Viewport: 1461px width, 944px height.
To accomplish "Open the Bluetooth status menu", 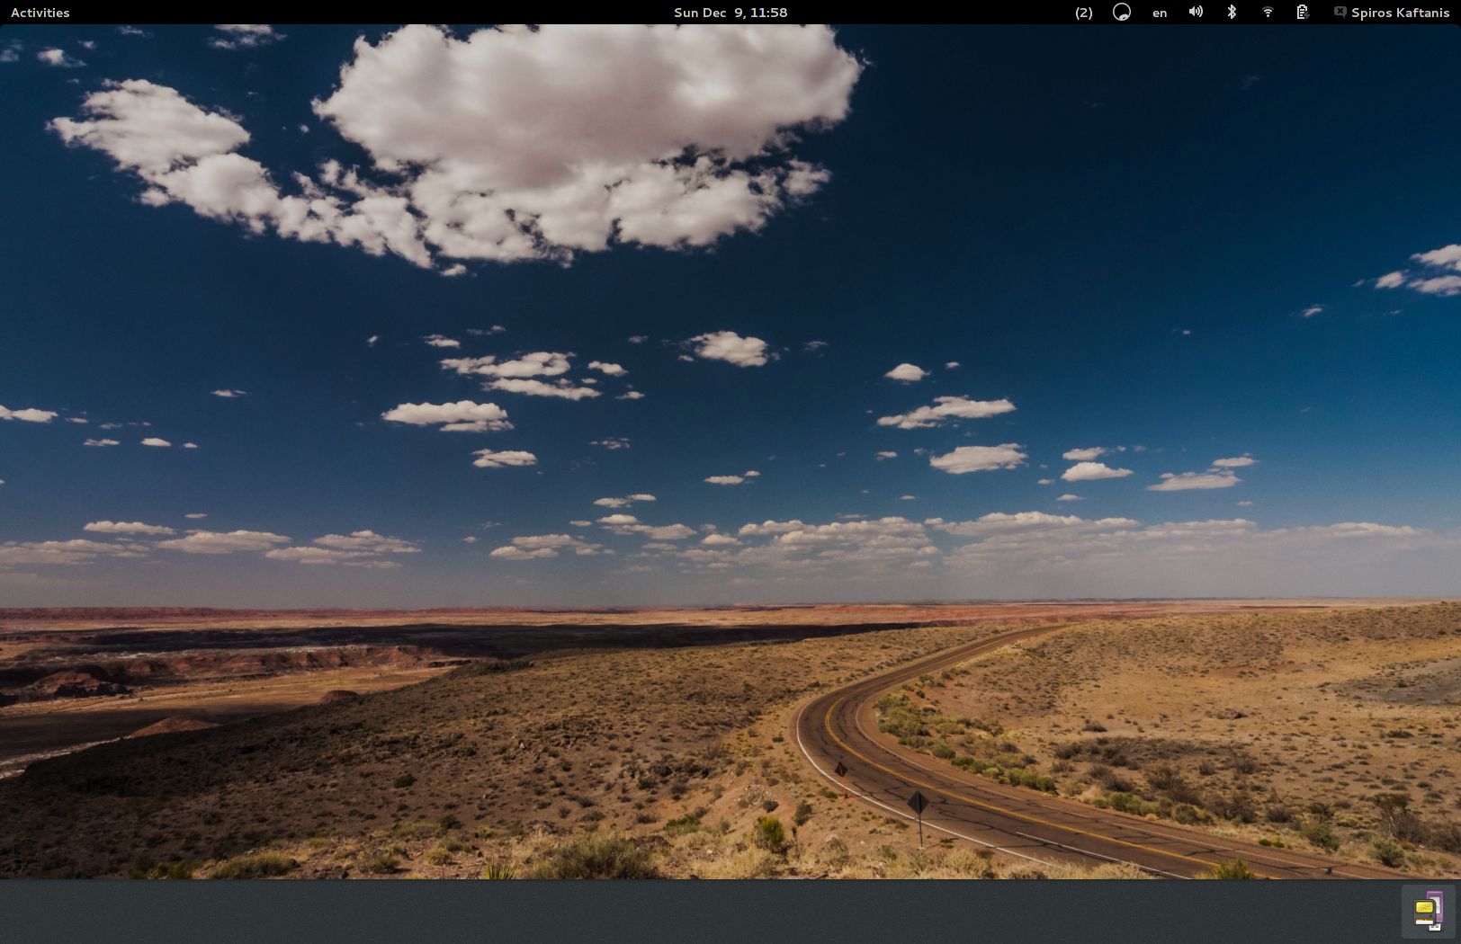I will [x=1232, y=12].
